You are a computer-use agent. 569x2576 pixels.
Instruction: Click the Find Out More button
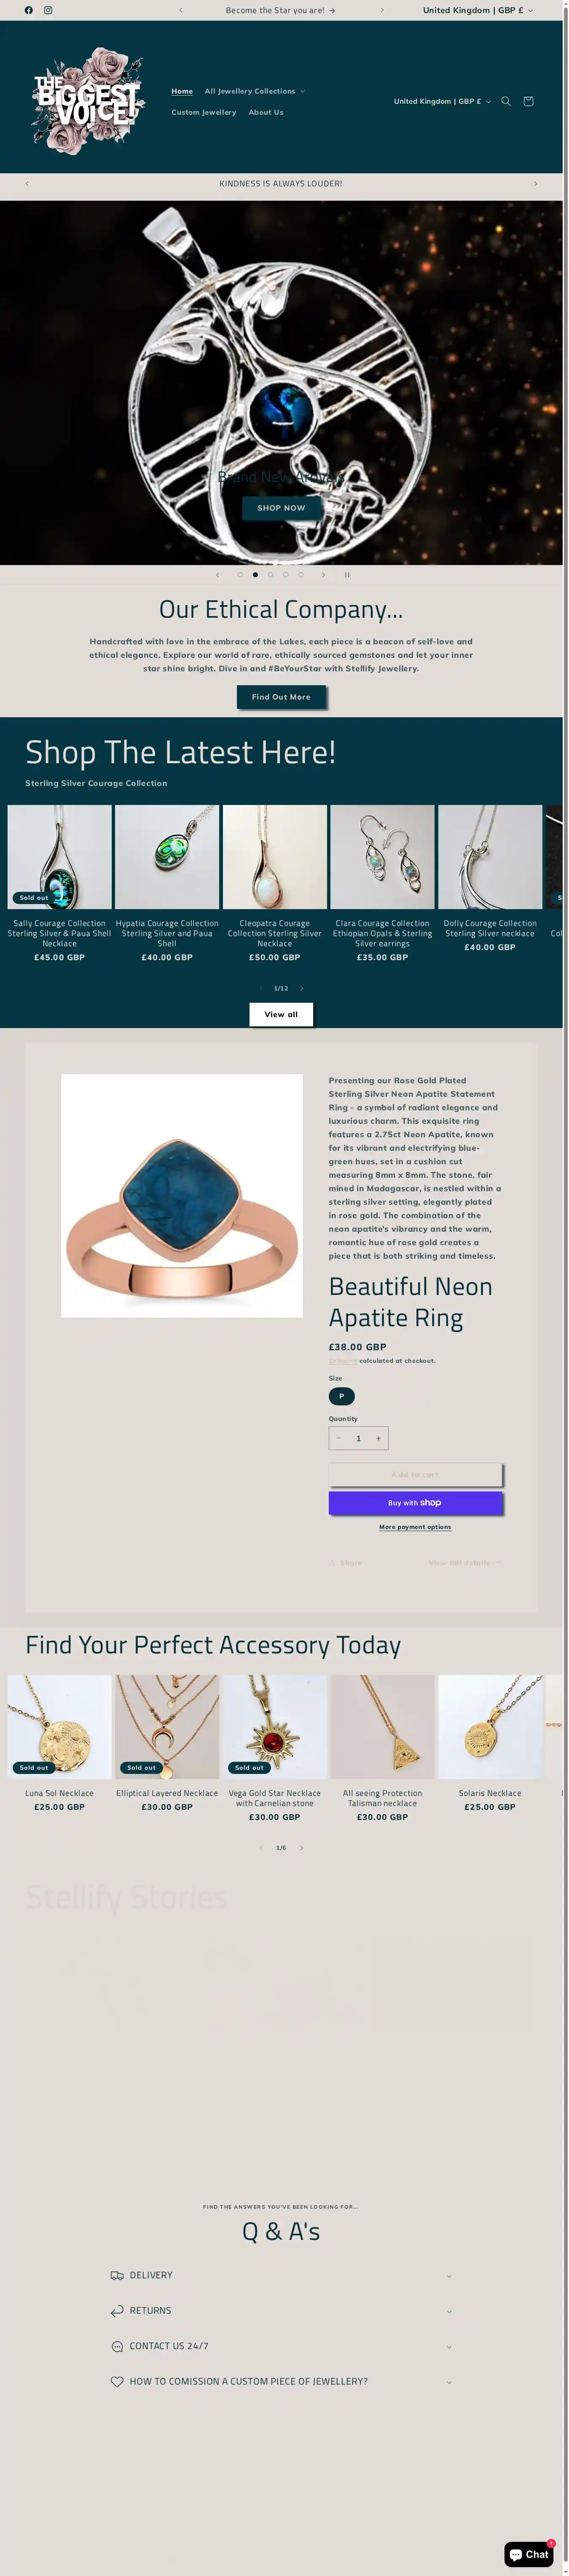(x=281, y=697)
